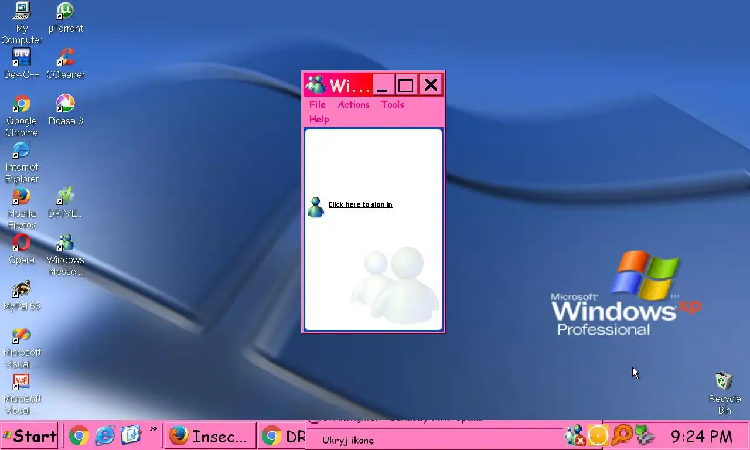Open the Picasa 3 desktop shortcut

pos(65,110)
